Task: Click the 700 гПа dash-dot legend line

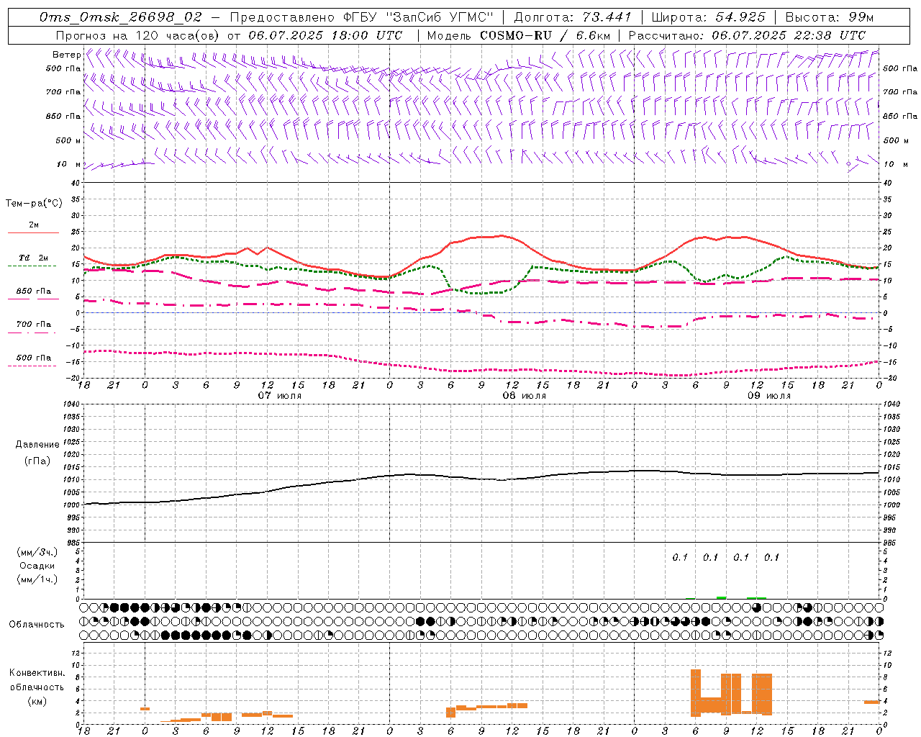Action: (x=32, y=333)
